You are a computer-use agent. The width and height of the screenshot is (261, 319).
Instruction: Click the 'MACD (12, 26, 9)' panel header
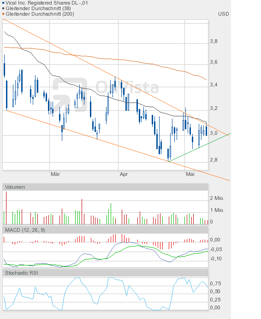pyautogui.click(x=105, y=230)
